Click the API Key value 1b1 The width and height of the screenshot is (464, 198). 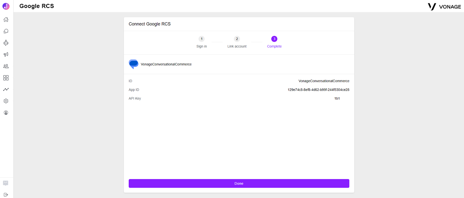click(337, 99)
